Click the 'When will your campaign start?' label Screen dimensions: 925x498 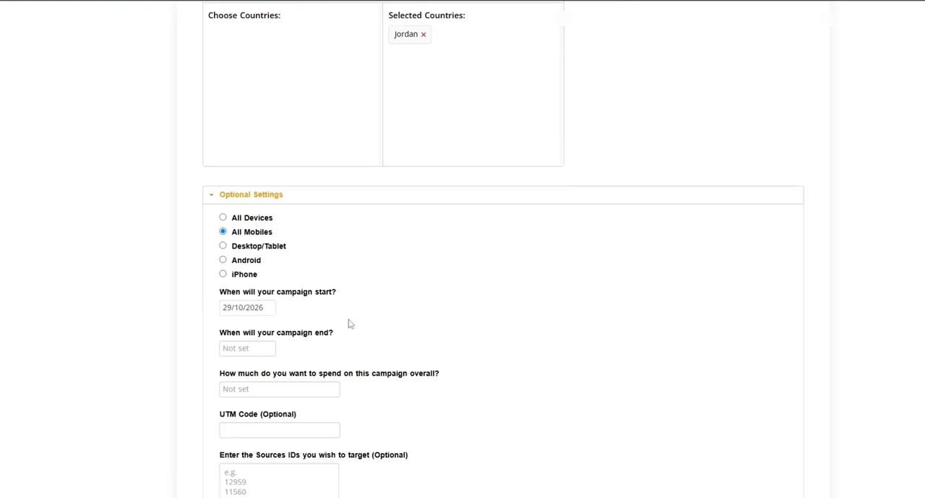pos(277,292)
